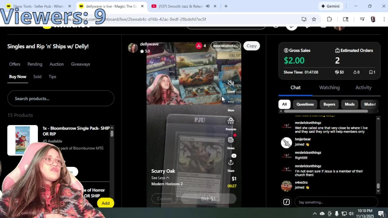Open the Gemini button in Chrome
This screenshot has width=388, height=218.
(330, 6)
